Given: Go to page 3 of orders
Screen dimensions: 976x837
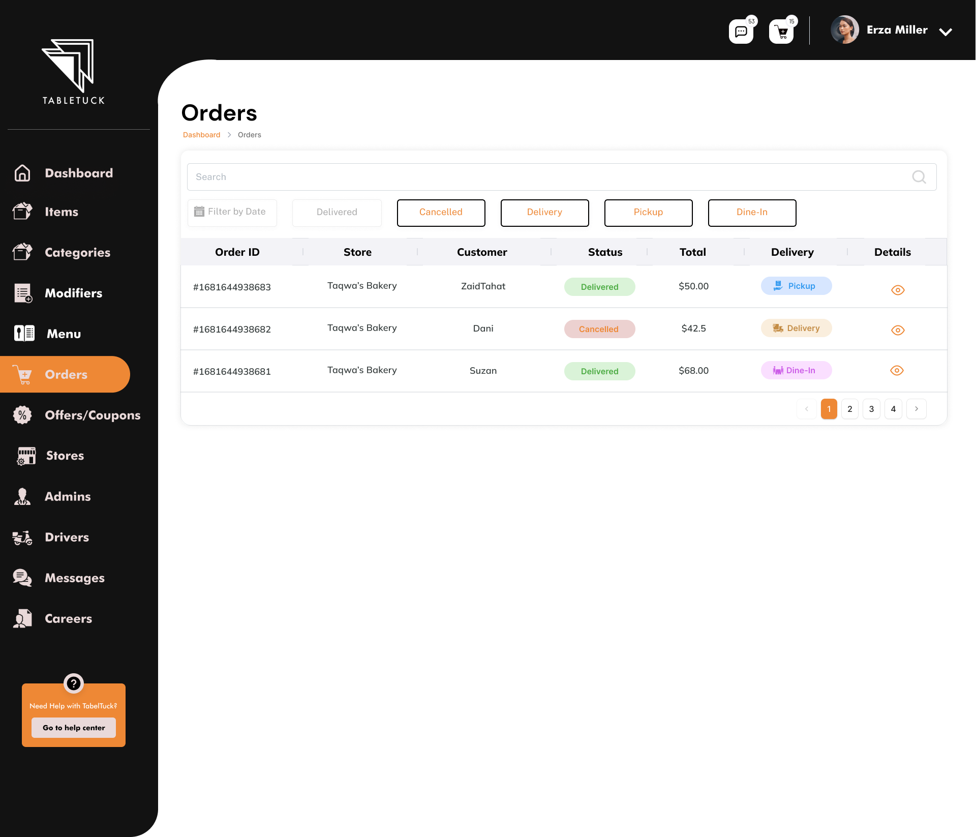Looking at the screenshot, I should (871, 408).
